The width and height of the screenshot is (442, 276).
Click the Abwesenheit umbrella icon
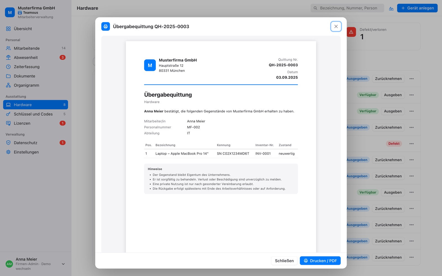coord(8,57)
